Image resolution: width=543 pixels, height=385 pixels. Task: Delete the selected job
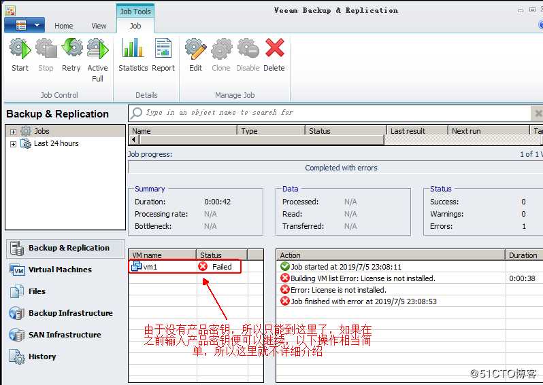274,55
